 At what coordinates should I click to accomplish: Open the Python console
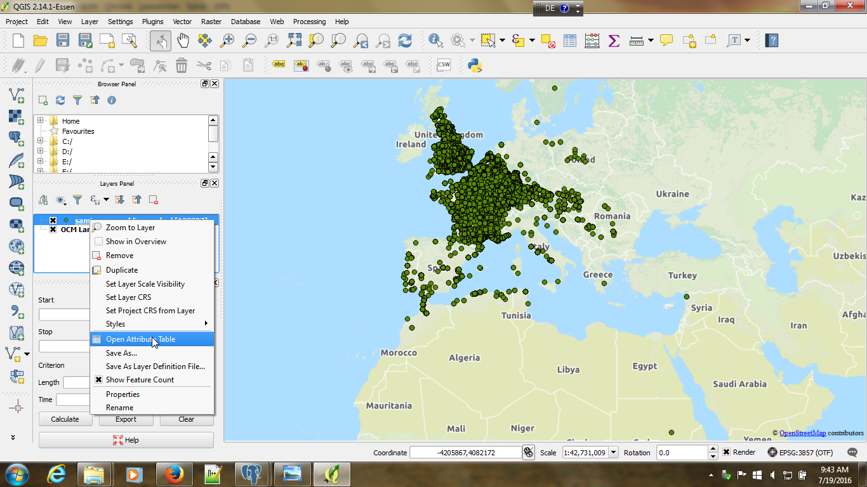475,65
